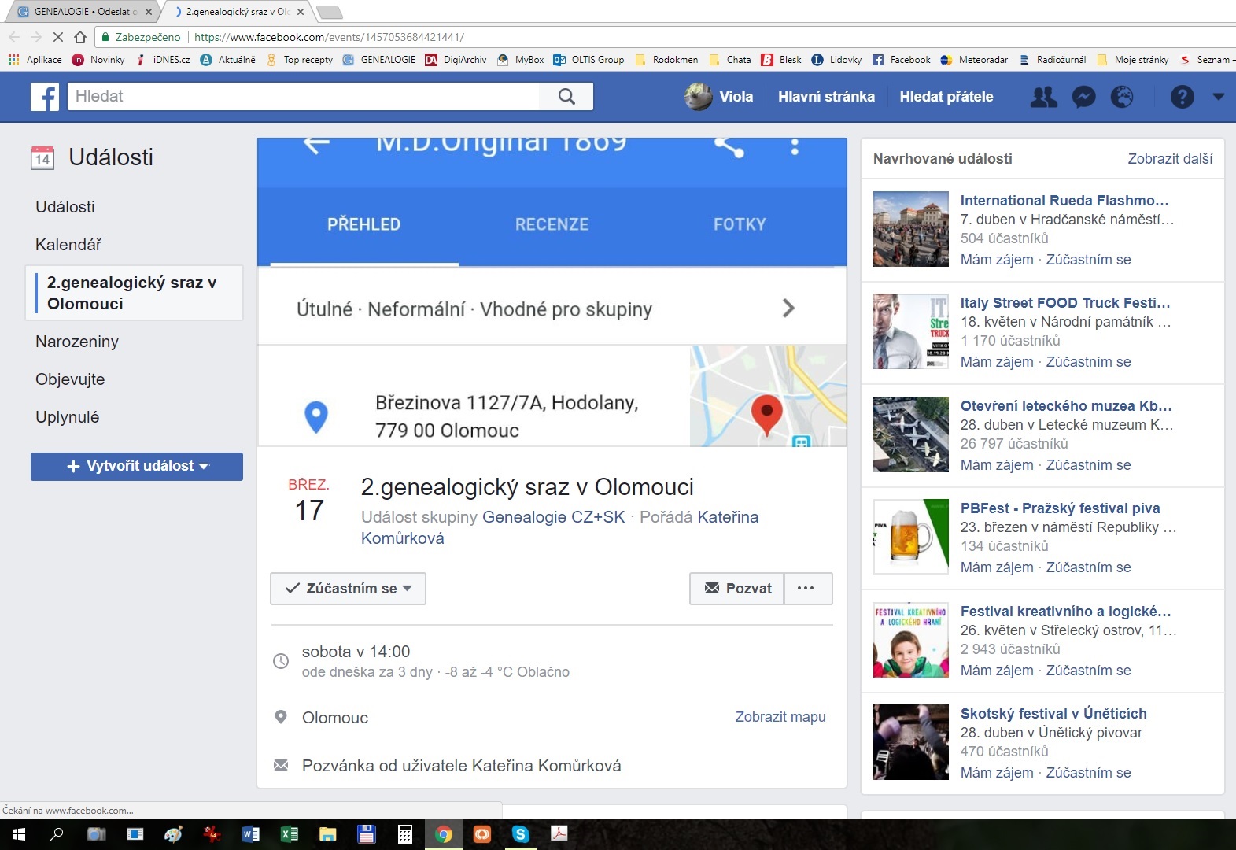Click the search magnifier button
This screenshot has height=850, width=1236.
click(566, 97)
